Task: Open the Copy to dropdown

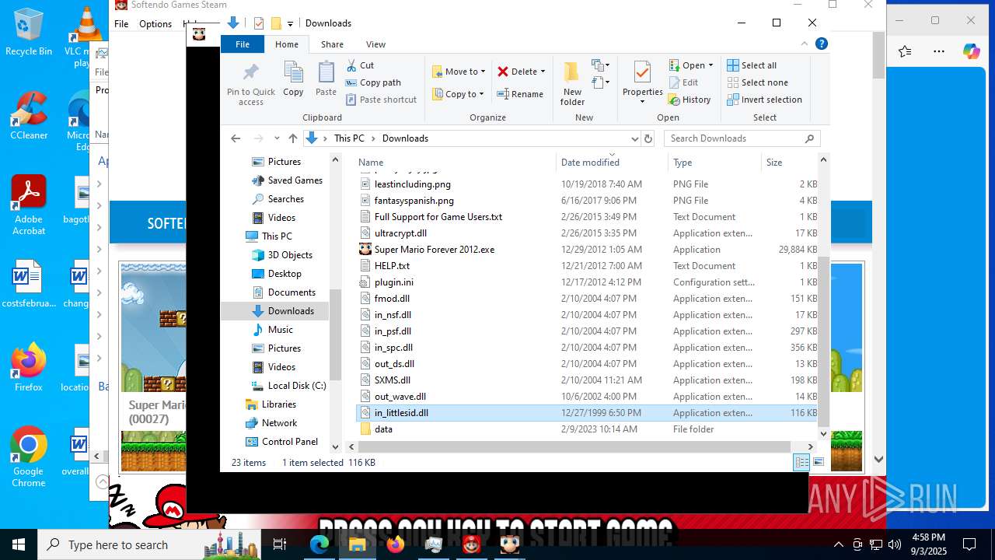Action: pyautogui.click(x=458, y=94)
